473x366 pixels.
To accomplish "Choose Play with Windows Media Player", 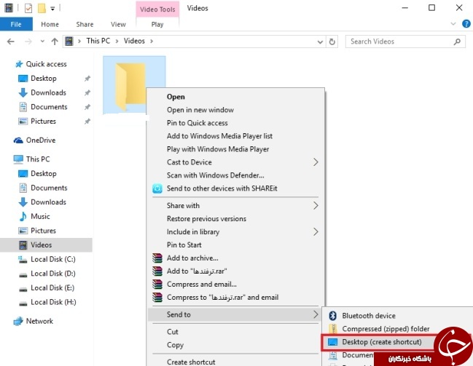I will [x=218, y=149].
